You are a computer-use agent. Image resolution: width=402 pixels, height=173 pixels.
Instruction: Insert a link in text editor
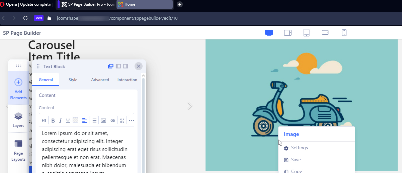pyautogui.click(x=113, y=121)
